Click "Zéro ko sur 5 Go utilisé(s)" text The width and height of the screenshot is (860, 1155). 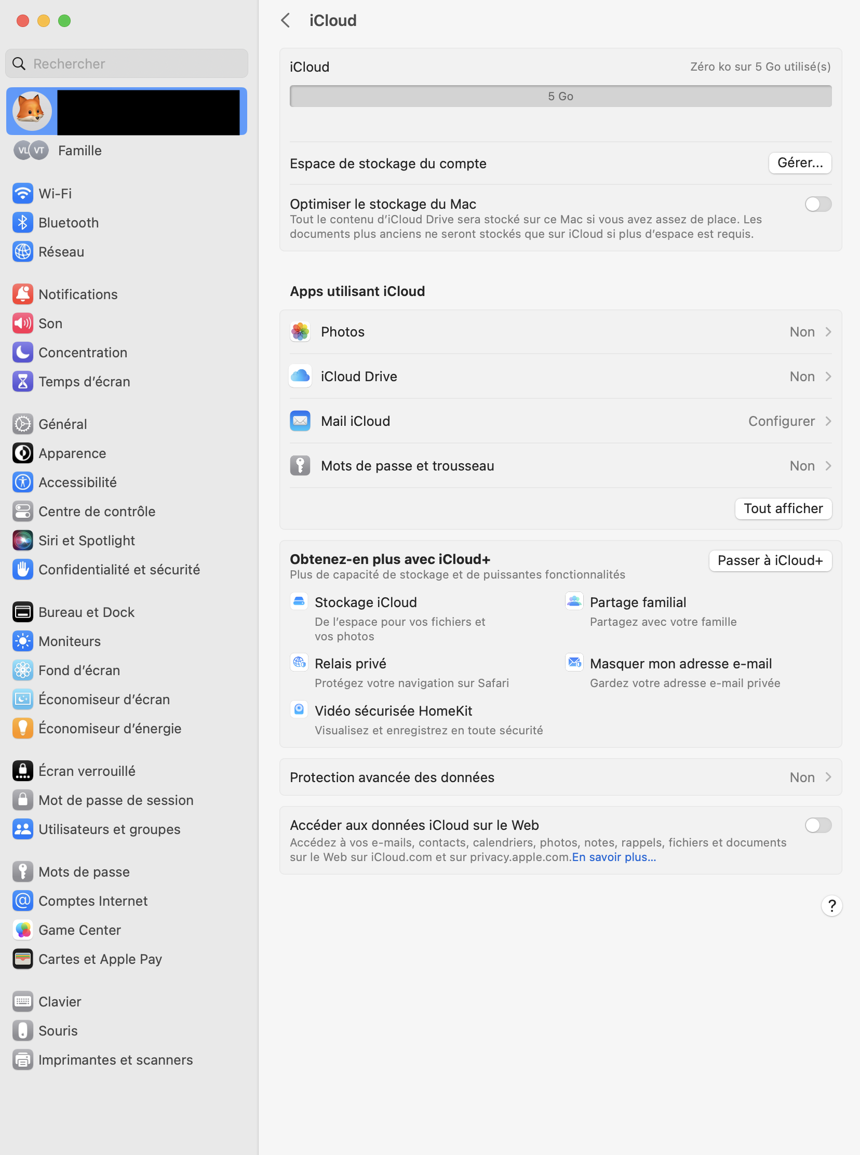(760, 67)
